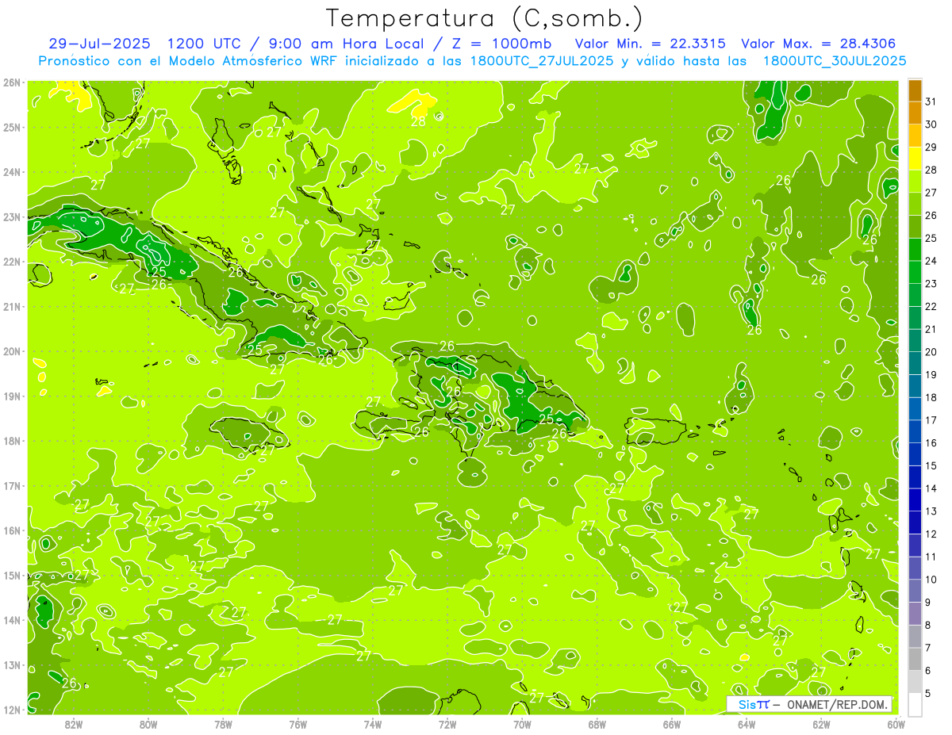
Task: Click the dark blue colorbar segment between 13 and 14
Action: [915, 500]
